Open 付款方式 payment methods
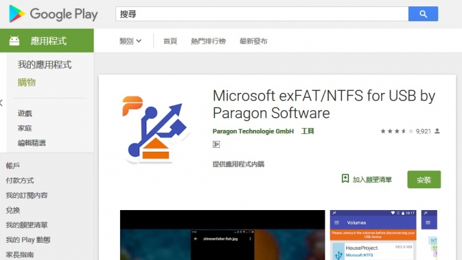Screen dimensions: 462x260 tap(20, 181)
